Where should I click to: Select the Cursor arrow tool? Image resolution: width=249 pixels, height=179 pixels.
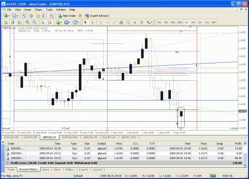[x=85, y=23]
